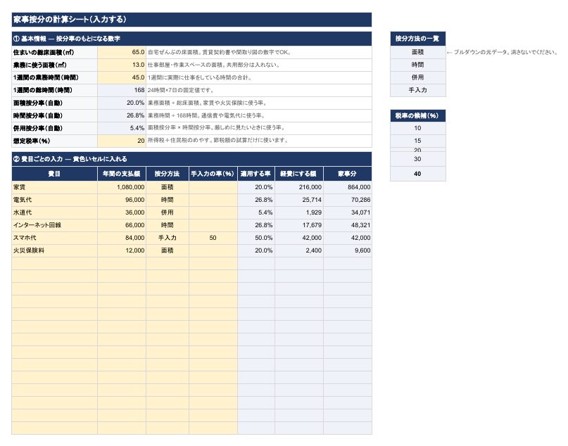Open the 按分方法 dropdown in インターネット回線 row
The image size is (568, 446).
(x=168, y=225)
